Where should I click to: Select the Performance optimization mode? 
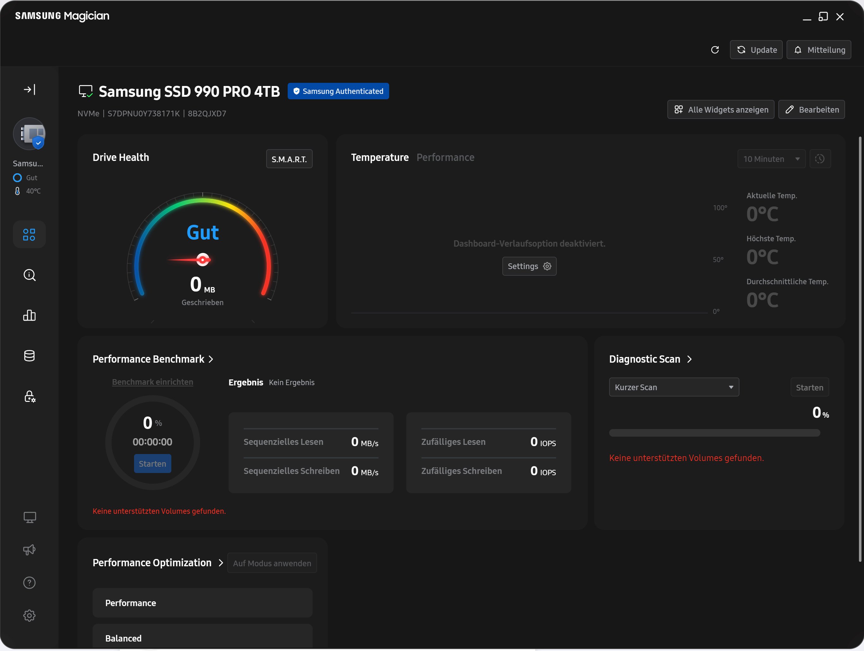tap(202, 603)
